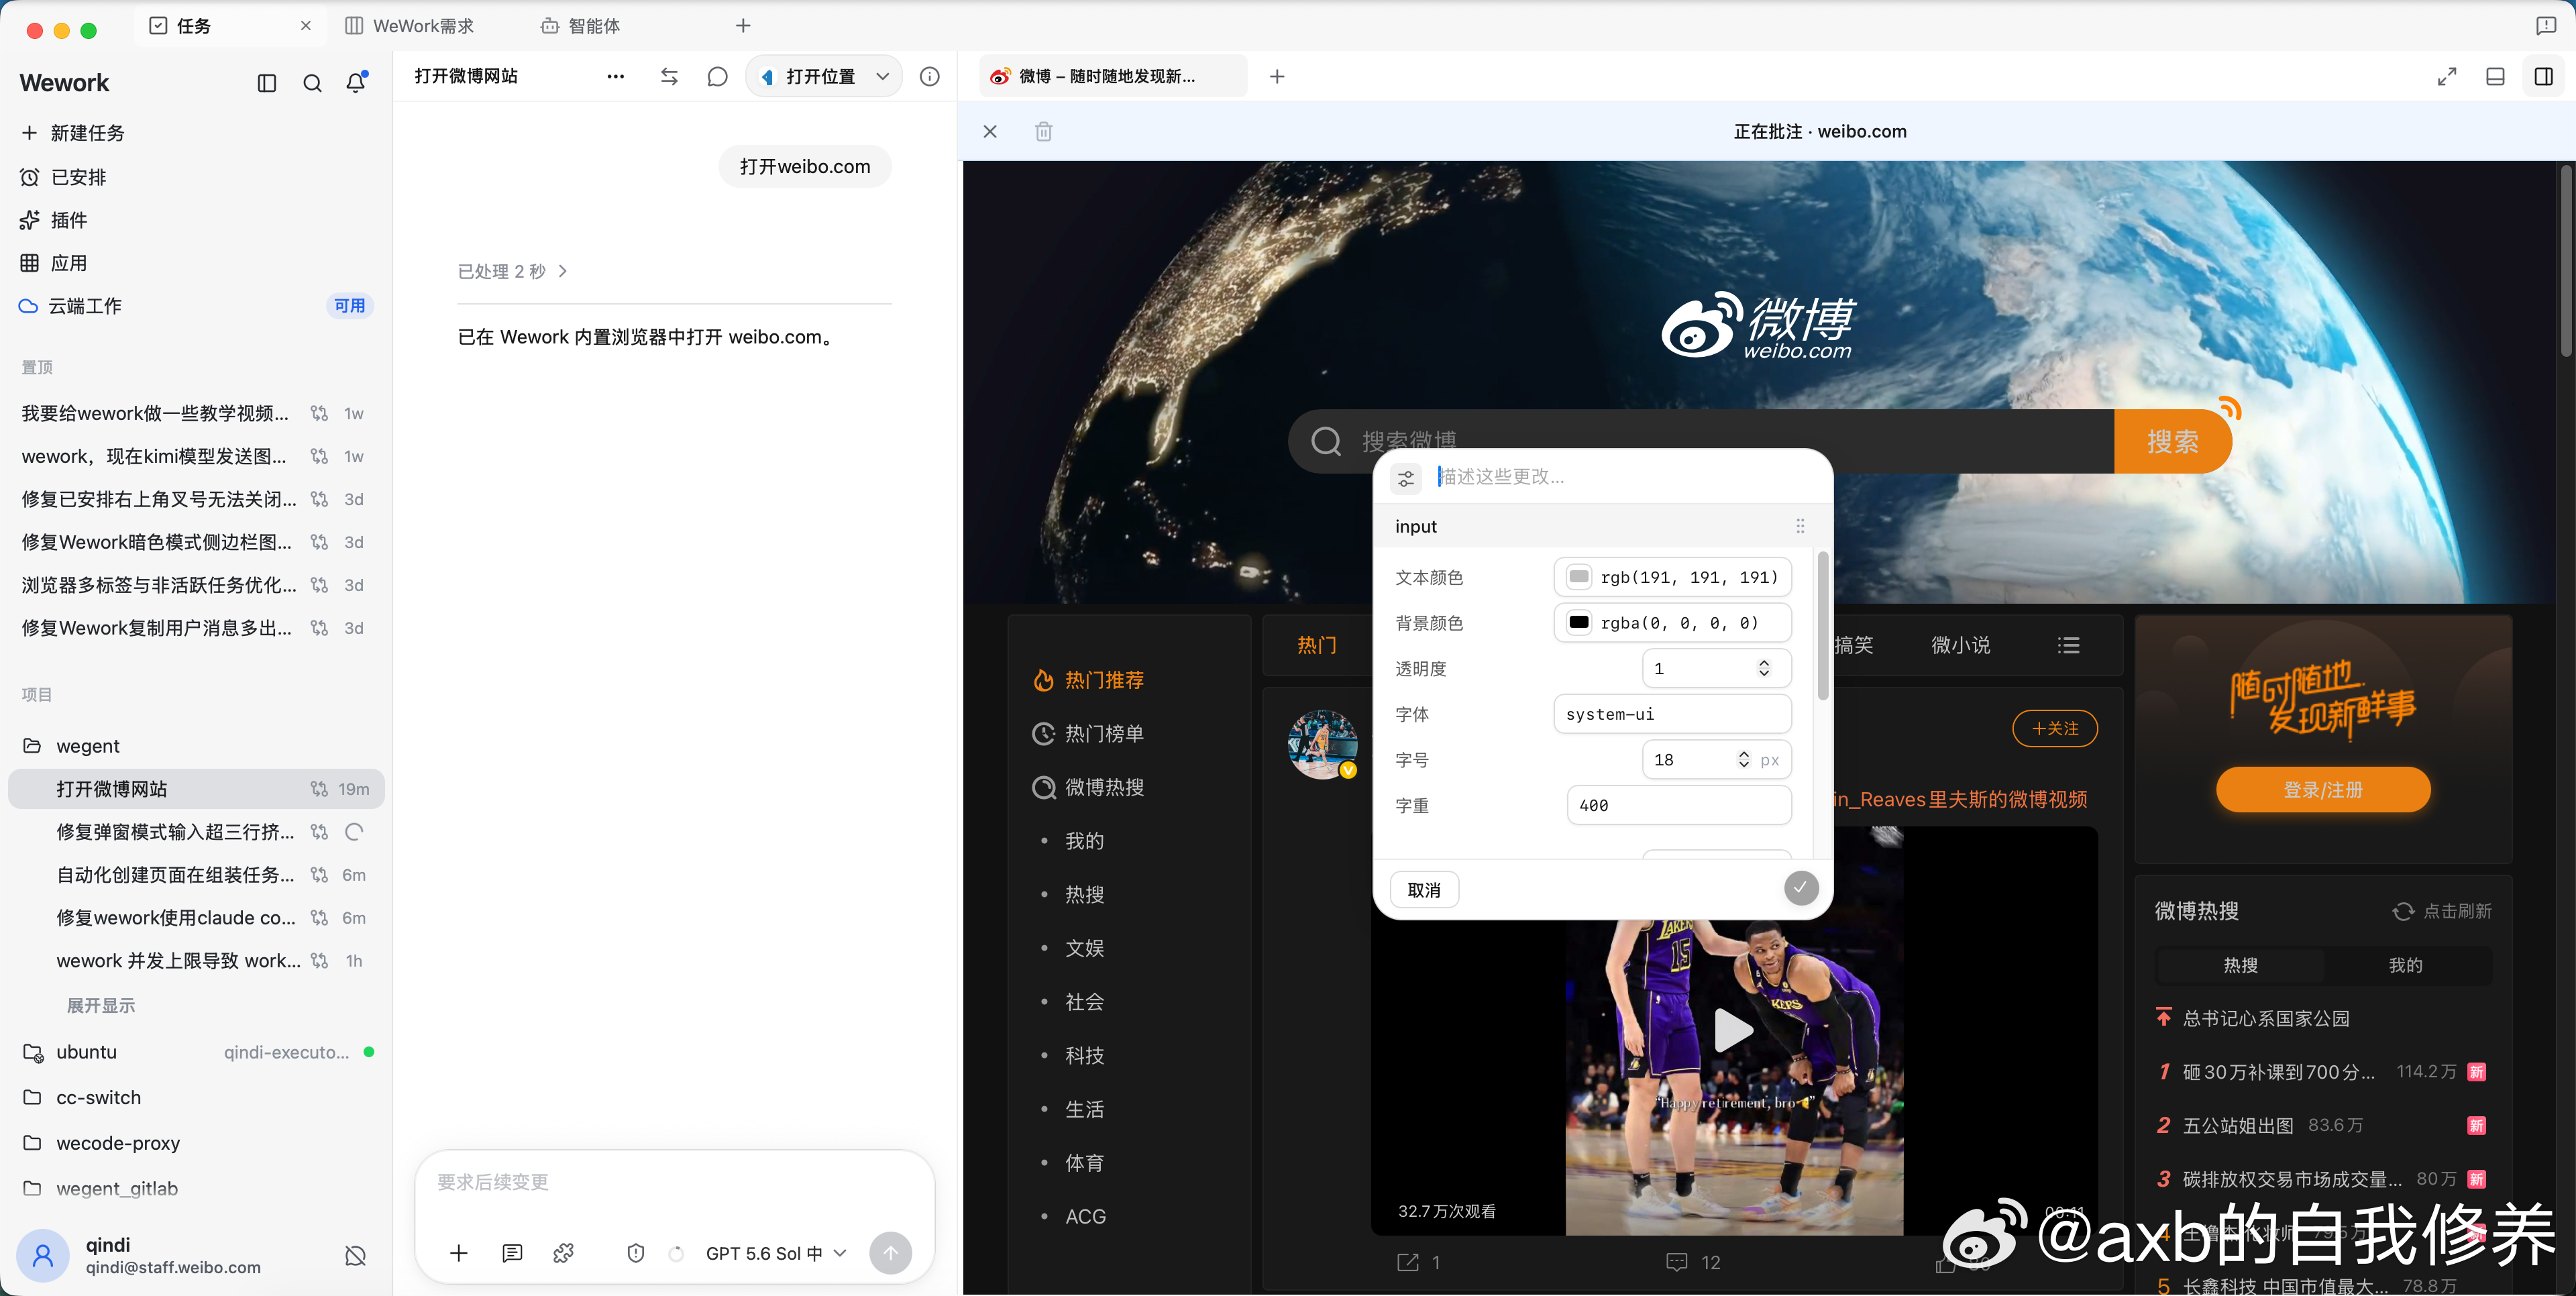Click the 要求后续变更 message input
Viewport: 2576px width, 1296px height.
point(675,1182)
